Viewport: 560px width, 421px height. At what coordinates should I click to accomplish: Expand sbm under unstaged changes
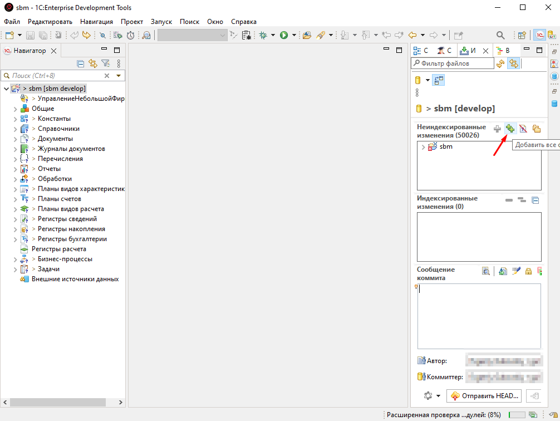[x=424, y=147]
